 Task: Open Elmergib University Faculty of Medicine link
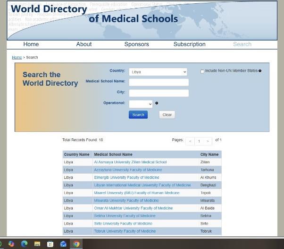tap(126, 177)
